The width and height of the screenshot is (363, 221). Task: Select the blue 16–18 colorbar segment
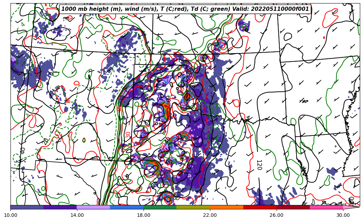tap(127, 207)
